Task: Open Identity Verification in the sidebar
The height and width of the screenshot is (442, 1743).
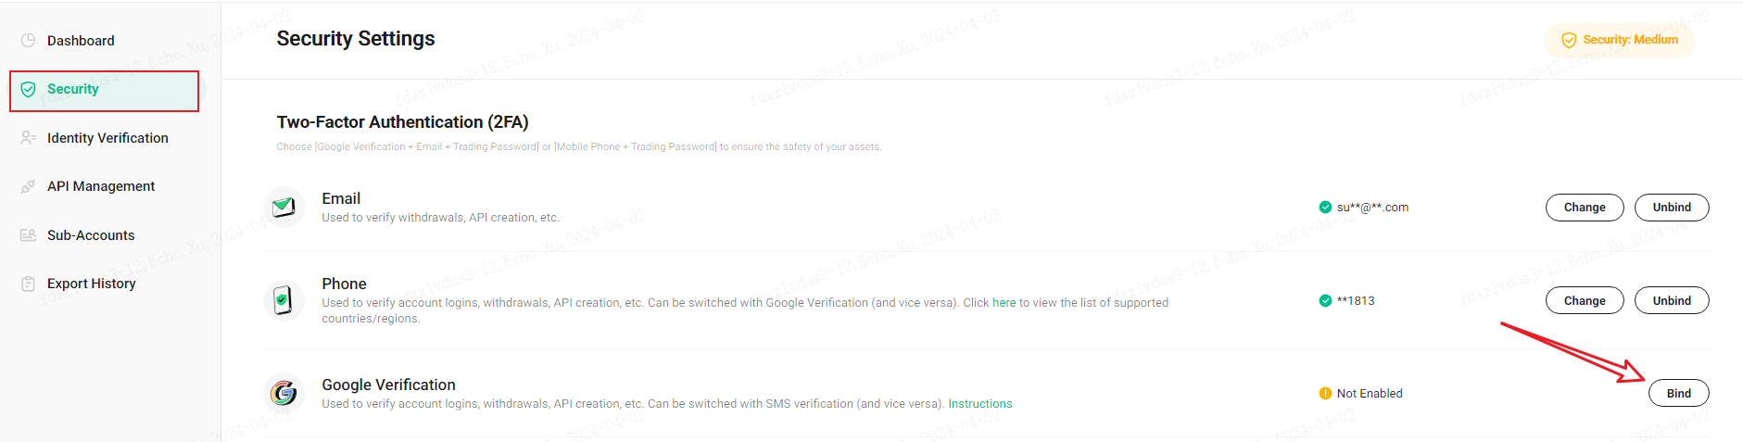Action: pyautogui.click(x=107, y=138)
